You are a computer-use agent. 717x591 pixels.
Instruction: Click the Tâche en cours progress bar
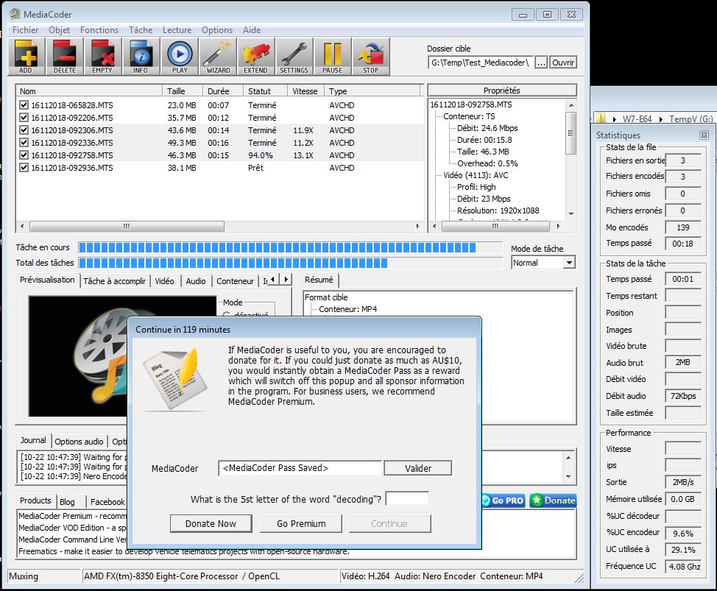tap(290, 248)
